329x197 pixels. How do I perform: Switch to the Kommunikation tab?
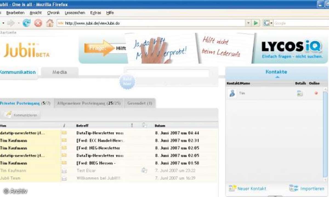(18, 72)
